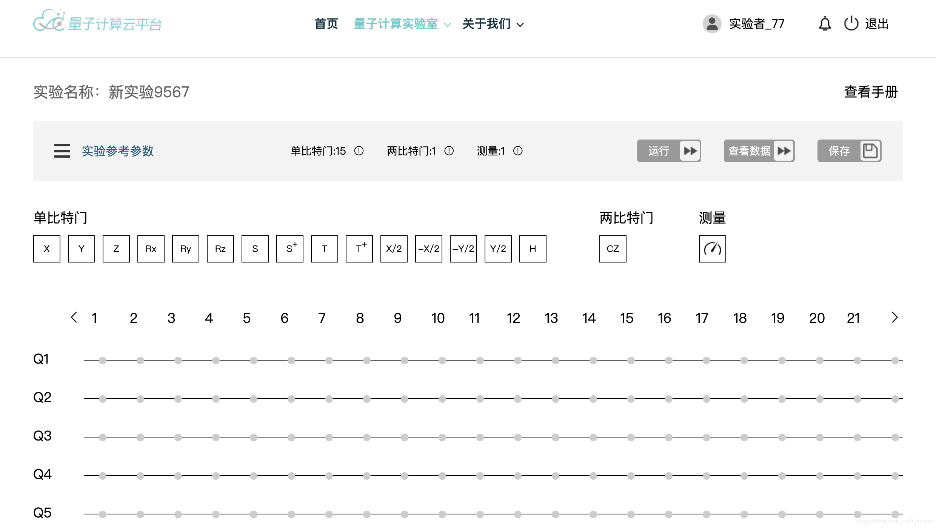936x528 pixels.
Task: Select the X gate
Action: click(x=46, y=249)
